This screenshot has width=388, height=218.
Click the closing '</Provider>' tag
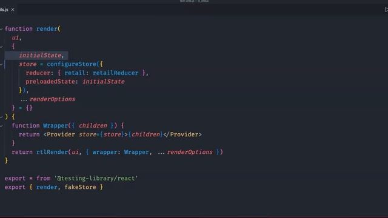pos(182,134)
